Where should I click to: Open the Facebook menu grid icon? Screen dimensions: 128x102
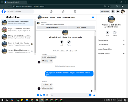click(113, 11)
